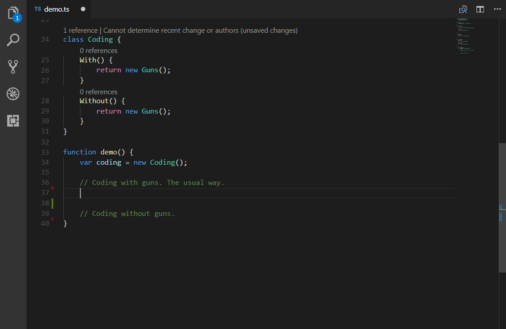This screenshot has width=506, height=329.
Task: Click the 'class' keyword on line 24
Action: click(x=73, y=39)
